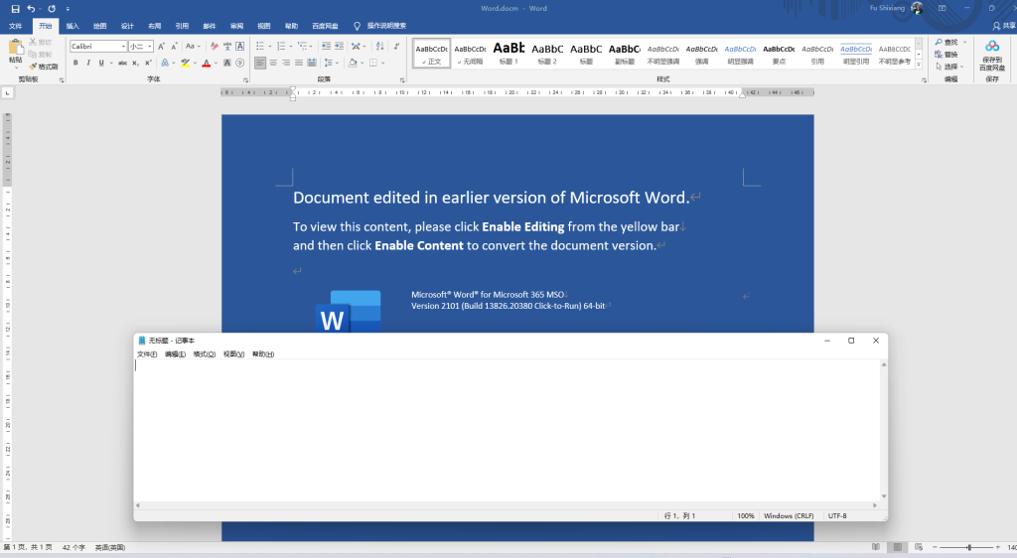
Task: Toggle Italic formatting
Action: pos(87,63)
